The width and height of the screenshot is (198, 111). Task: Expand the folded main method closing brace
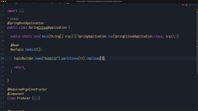(x=178, y=36)
